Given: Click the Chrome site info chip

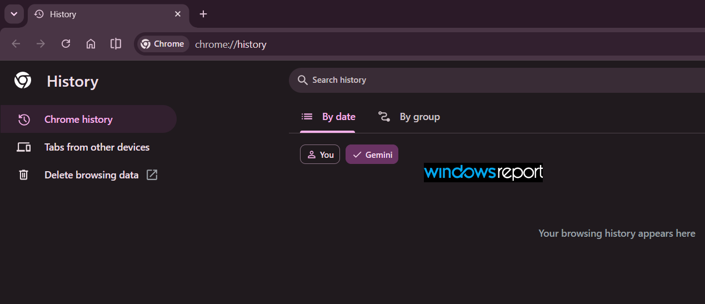Looking at the screenshot, I should pos(162,44).
